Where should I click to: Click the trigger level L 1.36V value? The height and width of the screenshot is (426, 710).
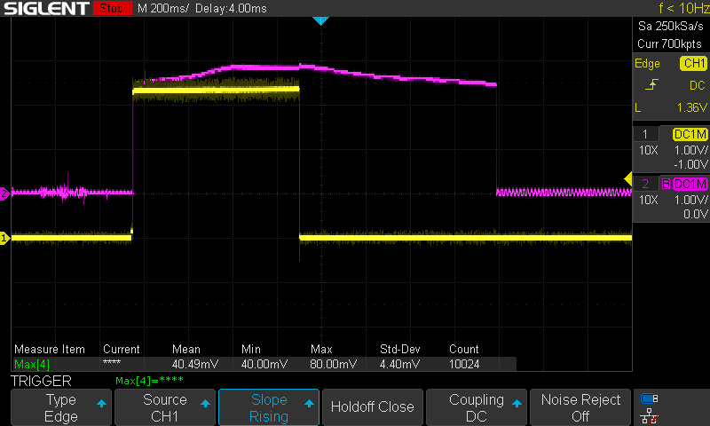pyautogui.click(x=692, y=107)
